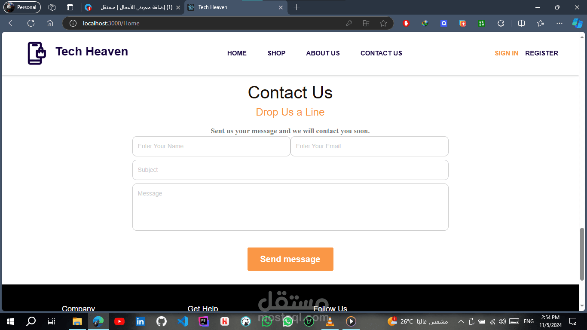Open the Copilot icon in toolbar
The image size is (587, 330).
click(577, 23)
